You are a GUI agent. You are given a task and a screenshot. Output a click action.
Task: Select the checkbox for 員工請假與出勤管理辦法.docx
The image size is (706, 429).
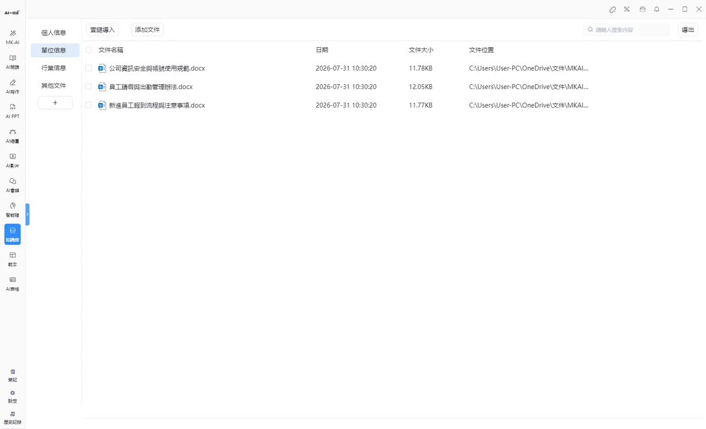(89, 87)
